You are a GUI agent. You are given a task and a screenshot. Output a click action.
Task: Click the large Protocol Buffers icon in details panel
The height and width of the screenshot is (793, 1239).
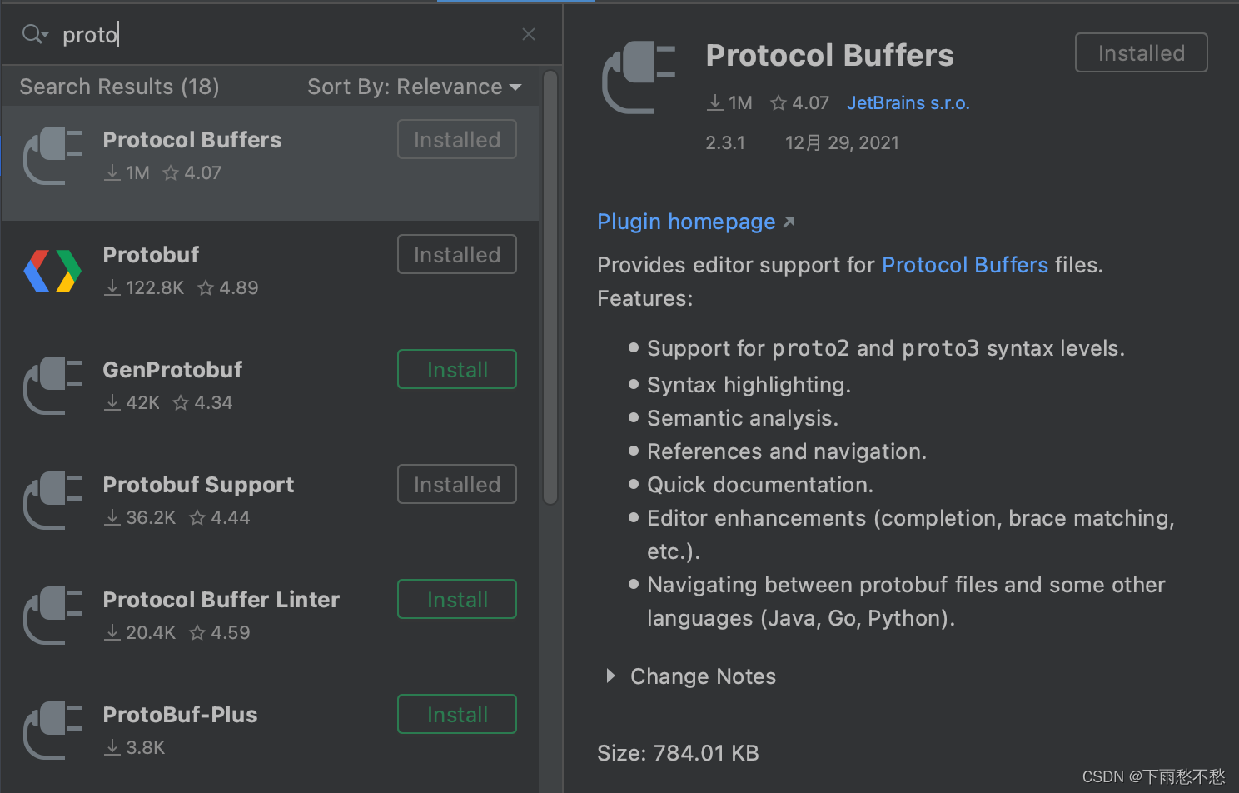click(641, 77)
